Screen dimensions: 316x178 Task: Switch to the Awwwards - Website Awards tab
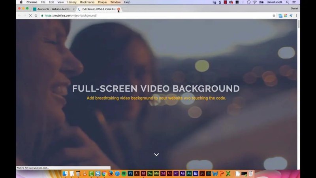[53, 9]
